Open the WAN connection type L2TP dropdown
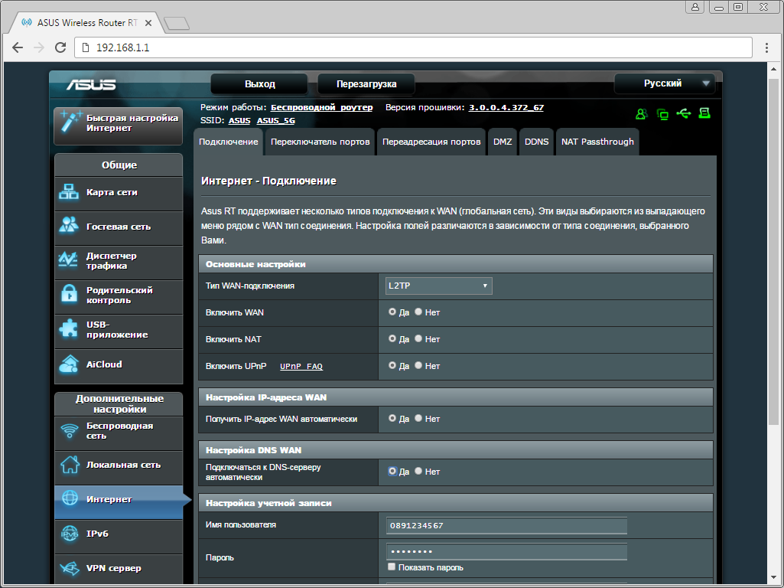 click(x=438, y=286)
